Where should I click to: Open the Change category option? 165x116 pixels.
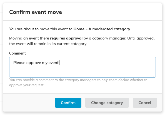click(107, 103)
